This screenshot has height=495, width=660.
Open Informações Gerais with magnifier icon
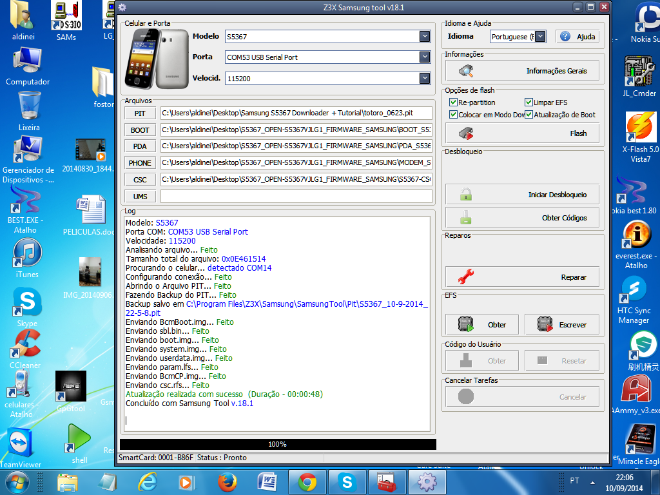(522, 71)
